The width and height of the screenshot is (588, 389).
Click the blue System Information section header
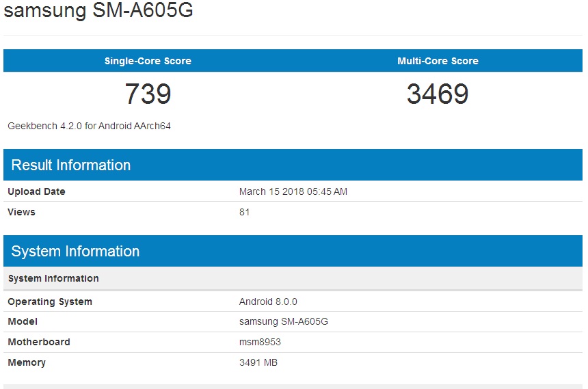[x=75, y=252]
